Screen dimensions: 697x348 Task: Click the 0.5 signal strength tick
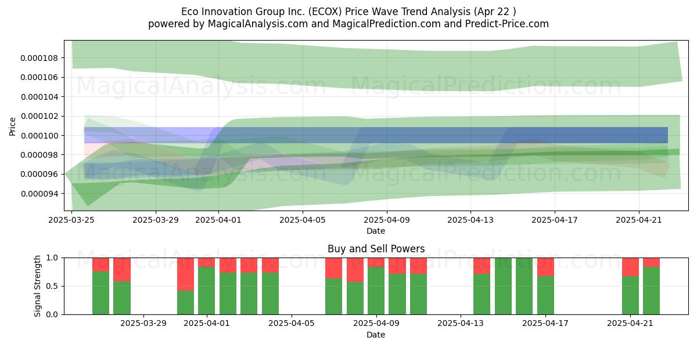point(53,286)
